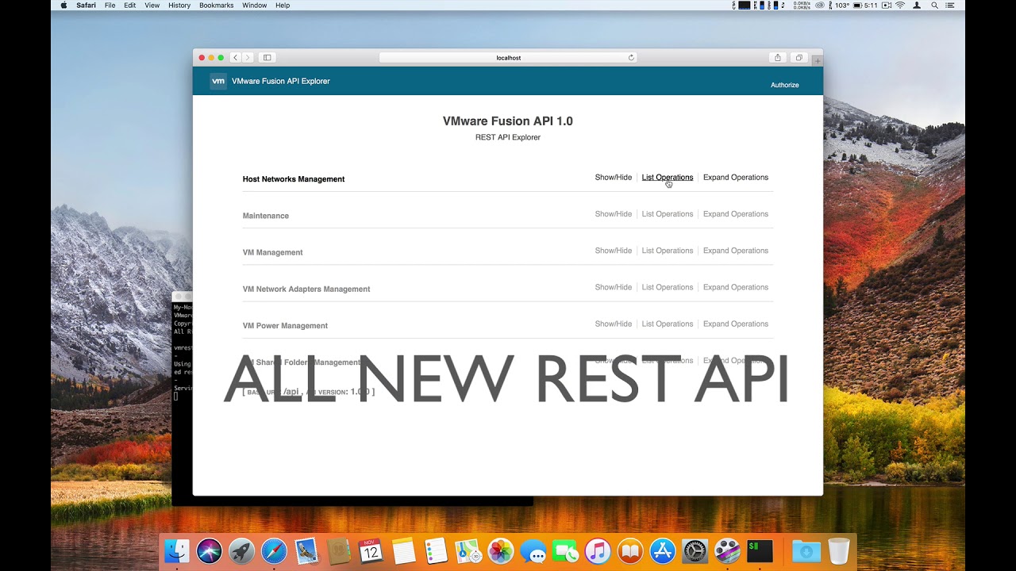1016x571 pixels.
Task: Open the Safari application menu
Action: 86,6
